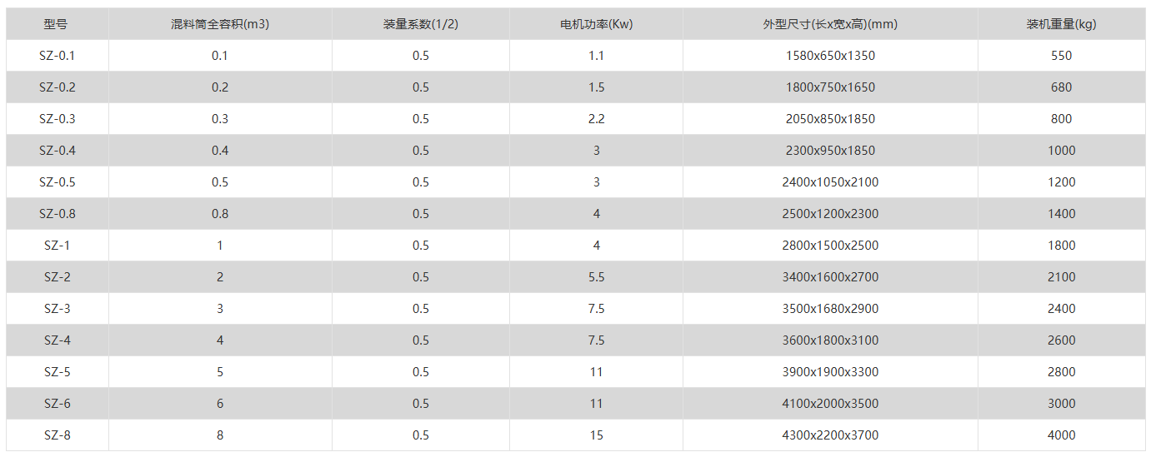Image resolution: width=1156 pixels, height=462 pixels.
Task: Click the SZ-0.3 model name
Action: pos(57,119)
